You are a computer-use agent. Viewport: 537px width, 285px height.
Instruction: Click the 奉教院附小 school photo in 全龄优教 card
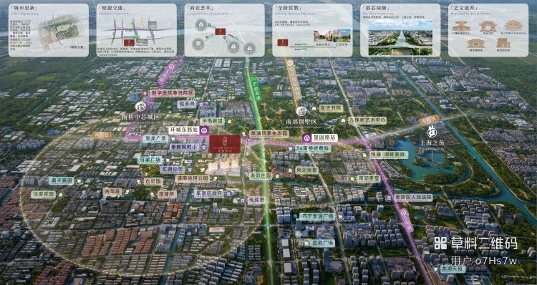click(x=322, y=36)
